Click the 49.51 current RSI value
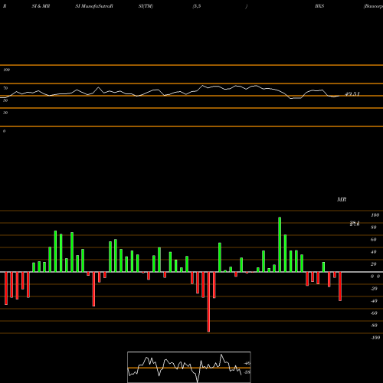The width and height of the screenshot is (383, 383). pos(352,94)
